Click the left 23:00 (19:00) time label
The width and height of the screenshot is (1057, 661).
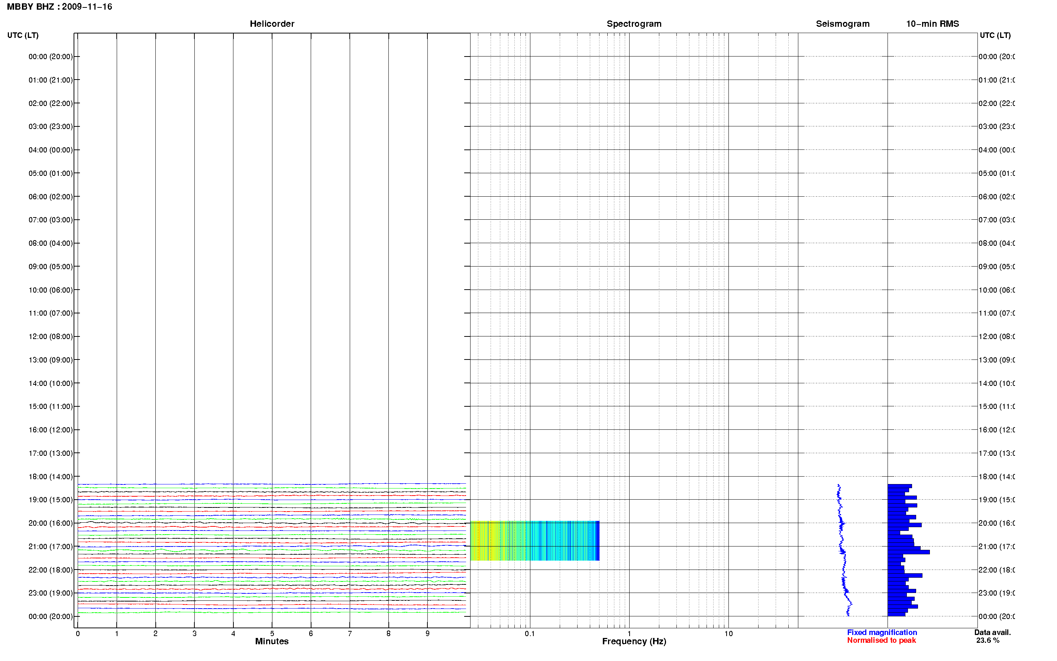51,593
